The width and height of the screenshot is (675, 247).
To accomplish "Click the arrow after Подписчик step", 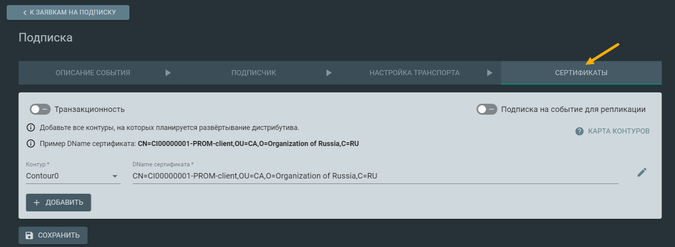I will [329, 73].
